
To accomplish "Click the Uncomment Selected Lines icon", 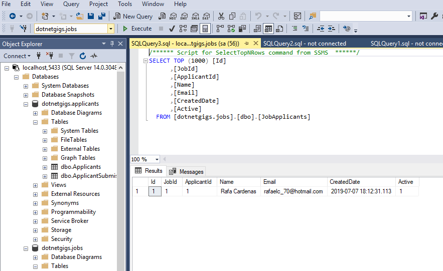I will tap(306, 29).
